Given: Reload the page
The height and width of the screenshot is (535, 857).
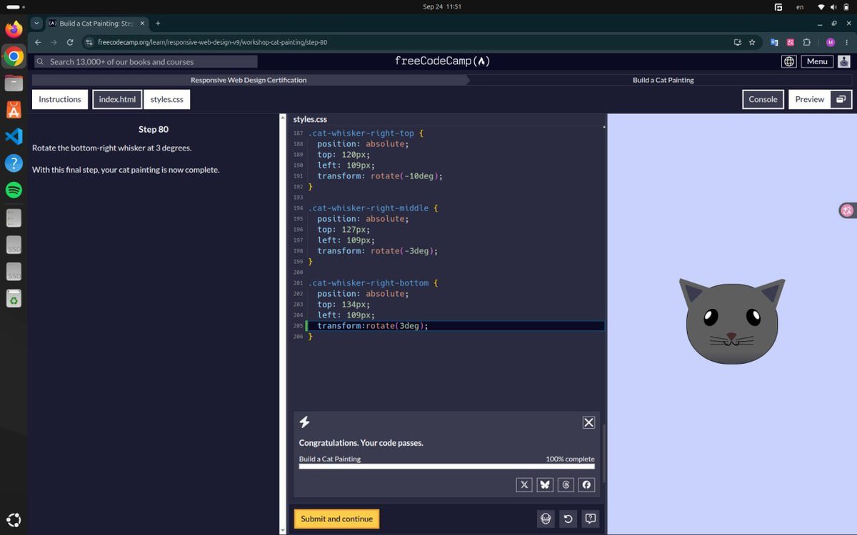Looking at the screenshot, I should click(69, 42).
